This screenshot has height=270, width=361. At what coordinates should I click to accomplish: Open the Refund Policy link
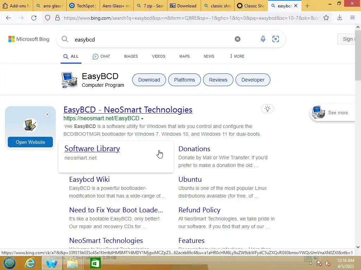point(200,210)
